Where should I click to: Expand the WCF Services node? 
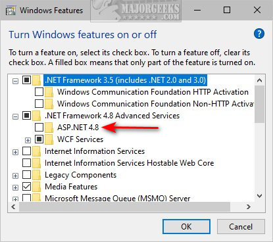click(28, 140)
